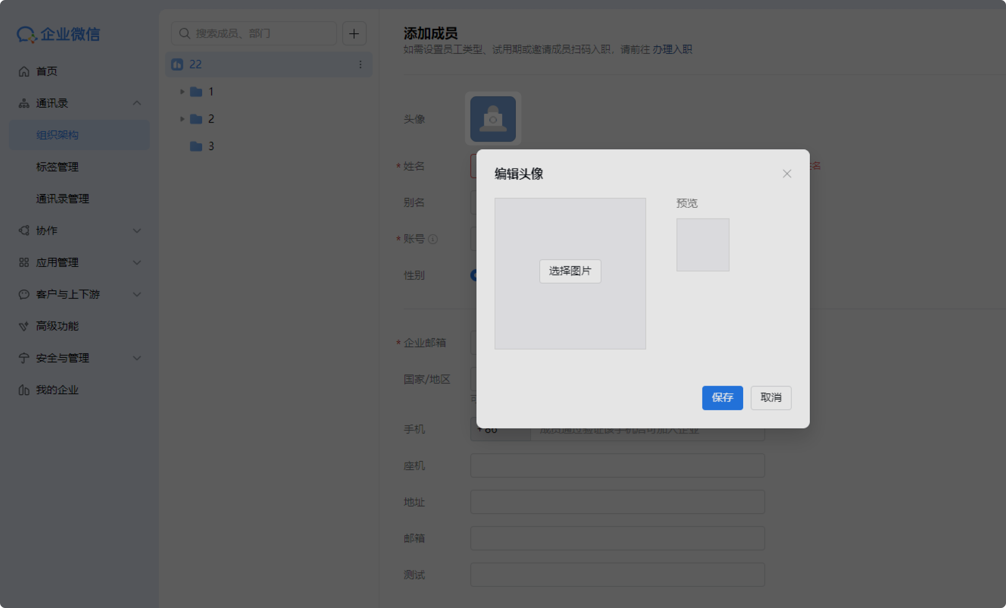Click the avatar preview thumbnail under 预览
Screen dimensions: 1006x608
pyautogui.click(x=703, y=245)
